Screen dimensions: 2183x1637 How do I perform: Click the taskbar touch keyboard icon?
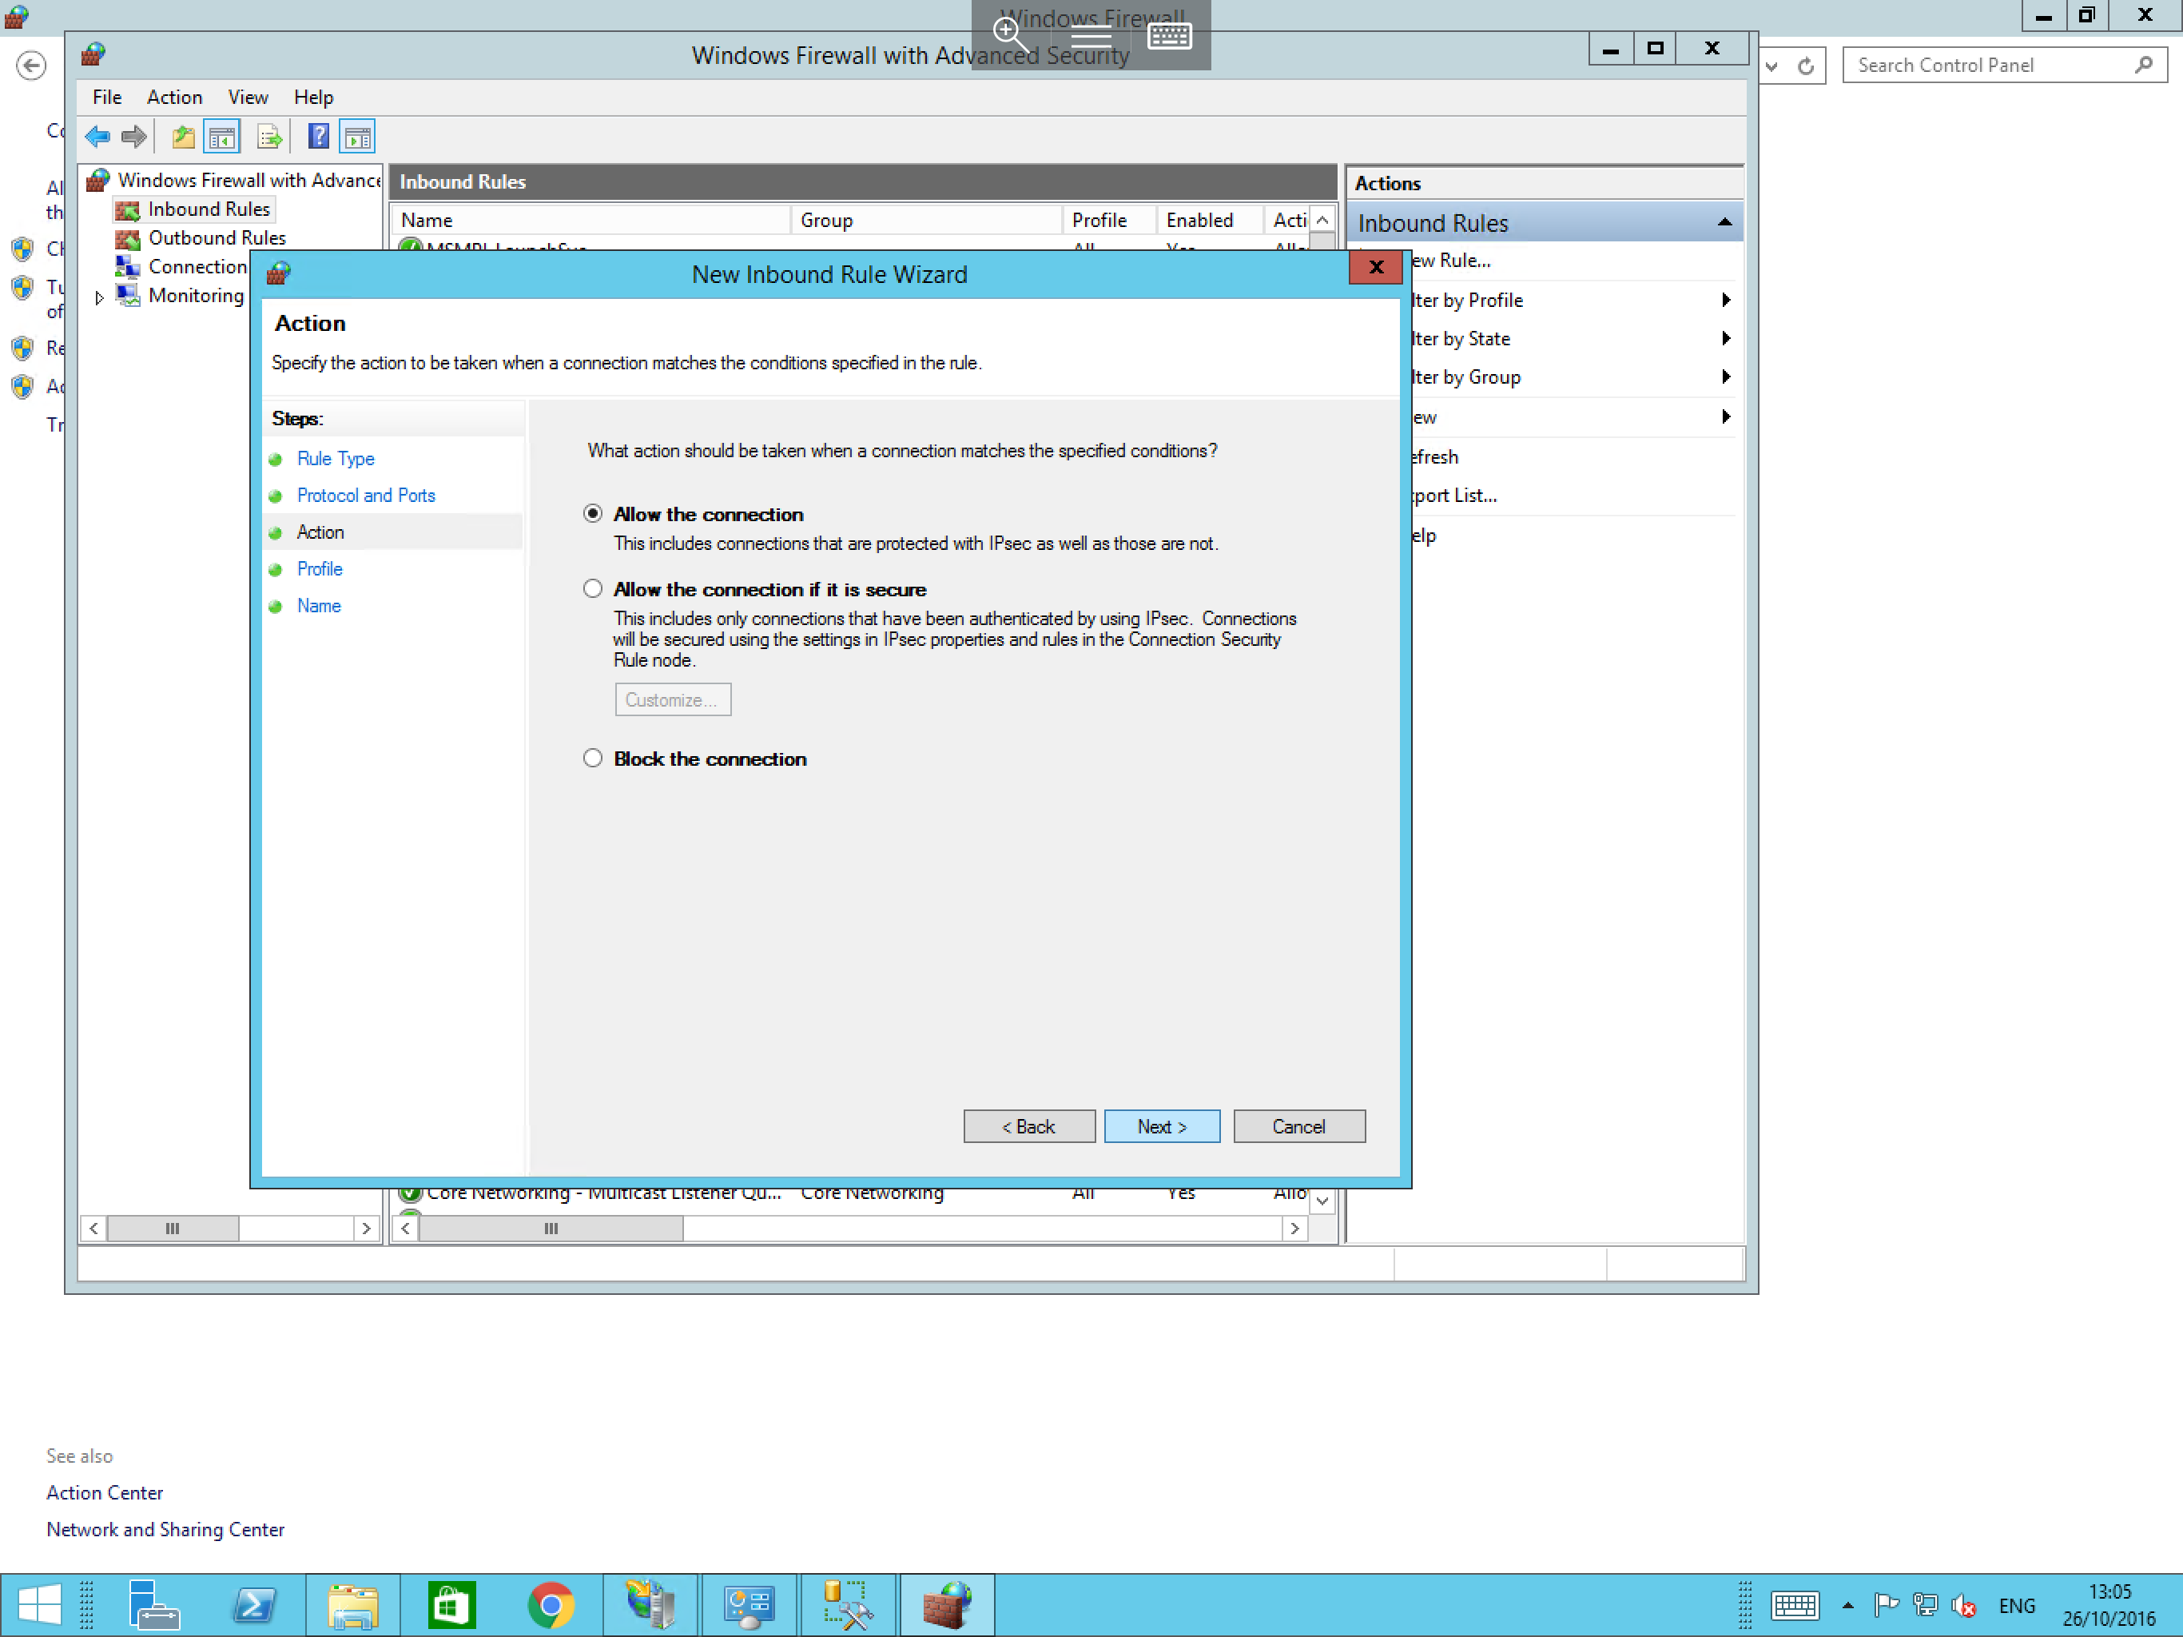[1794, 1607]
